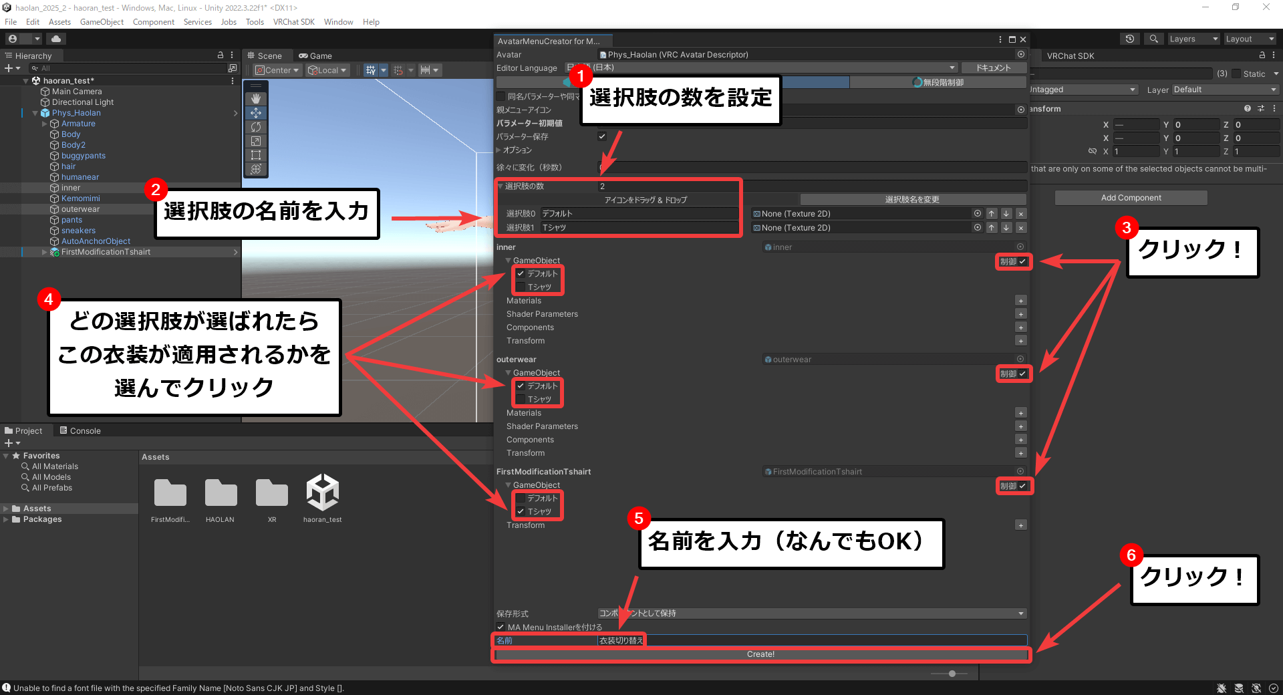
Task: Switch to the Console tab
Action: pos(80,430)
